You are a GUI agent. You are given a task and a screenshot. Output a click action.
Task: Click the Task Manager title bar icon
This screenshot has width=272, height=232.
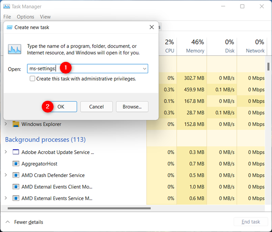click(7, 6)
